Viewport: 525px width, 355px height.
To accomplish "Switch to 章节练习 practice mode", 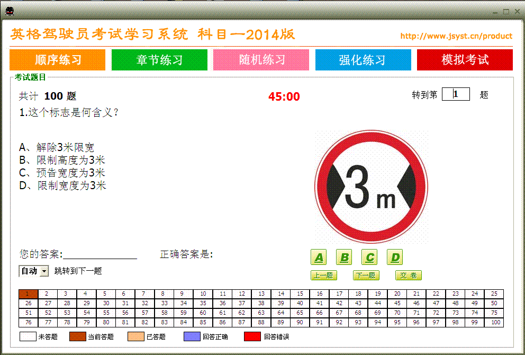I will click(x=159, y=59).
